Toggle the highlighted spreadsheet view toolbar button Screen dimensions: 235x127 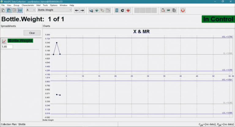pos(9,10)
